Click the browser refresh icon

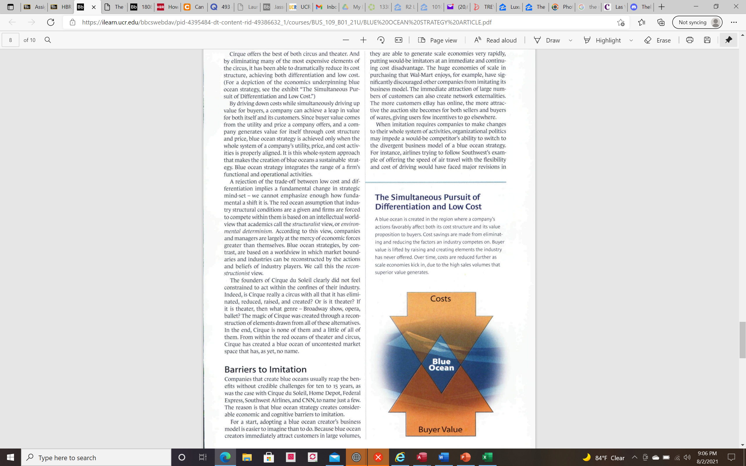pyautogui.click(x=50, y=22)
